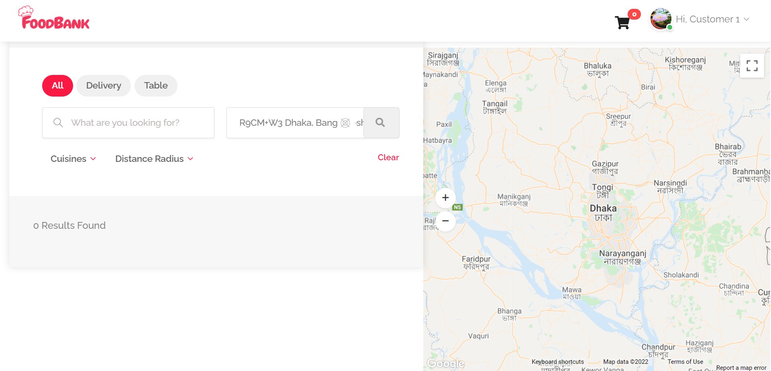This screenshot has width=771, height=371.
Task: Click the Dhaka location address field
Action: pyautogui.click(x=295, y=123)
